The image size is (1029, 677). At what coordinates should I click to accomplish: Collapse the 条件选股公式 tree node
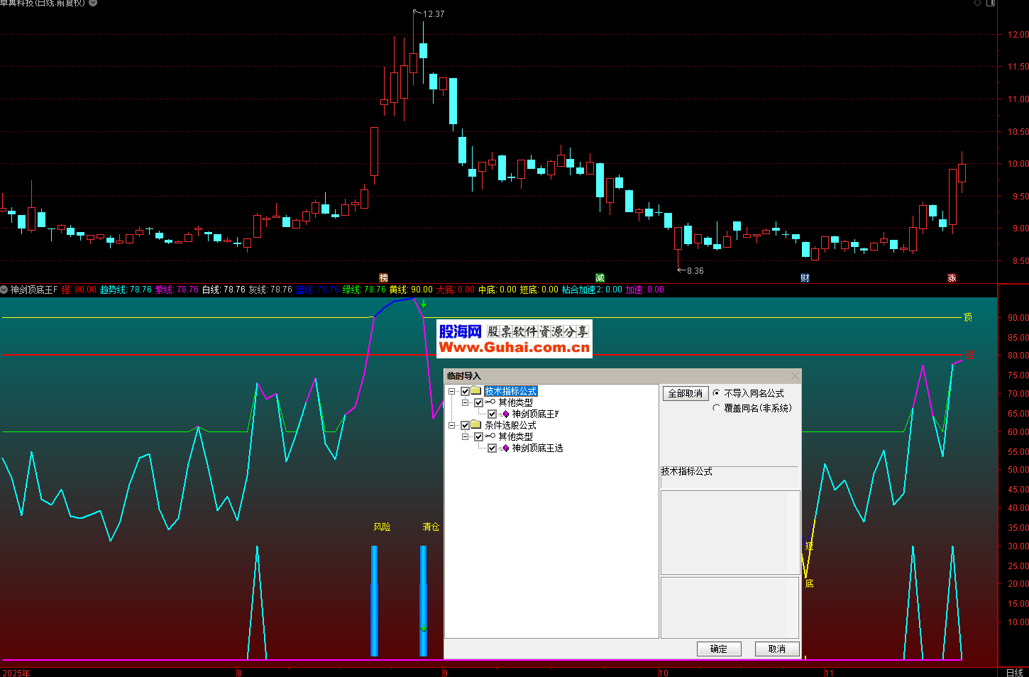pyautogui.click(x=452, y=426)
